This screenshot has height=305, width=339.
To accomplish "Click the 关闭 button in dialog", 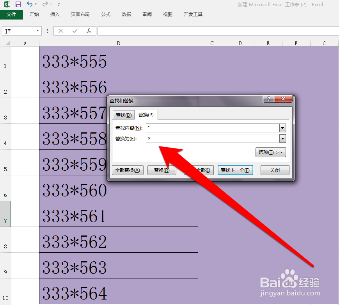I will point(275,170).
